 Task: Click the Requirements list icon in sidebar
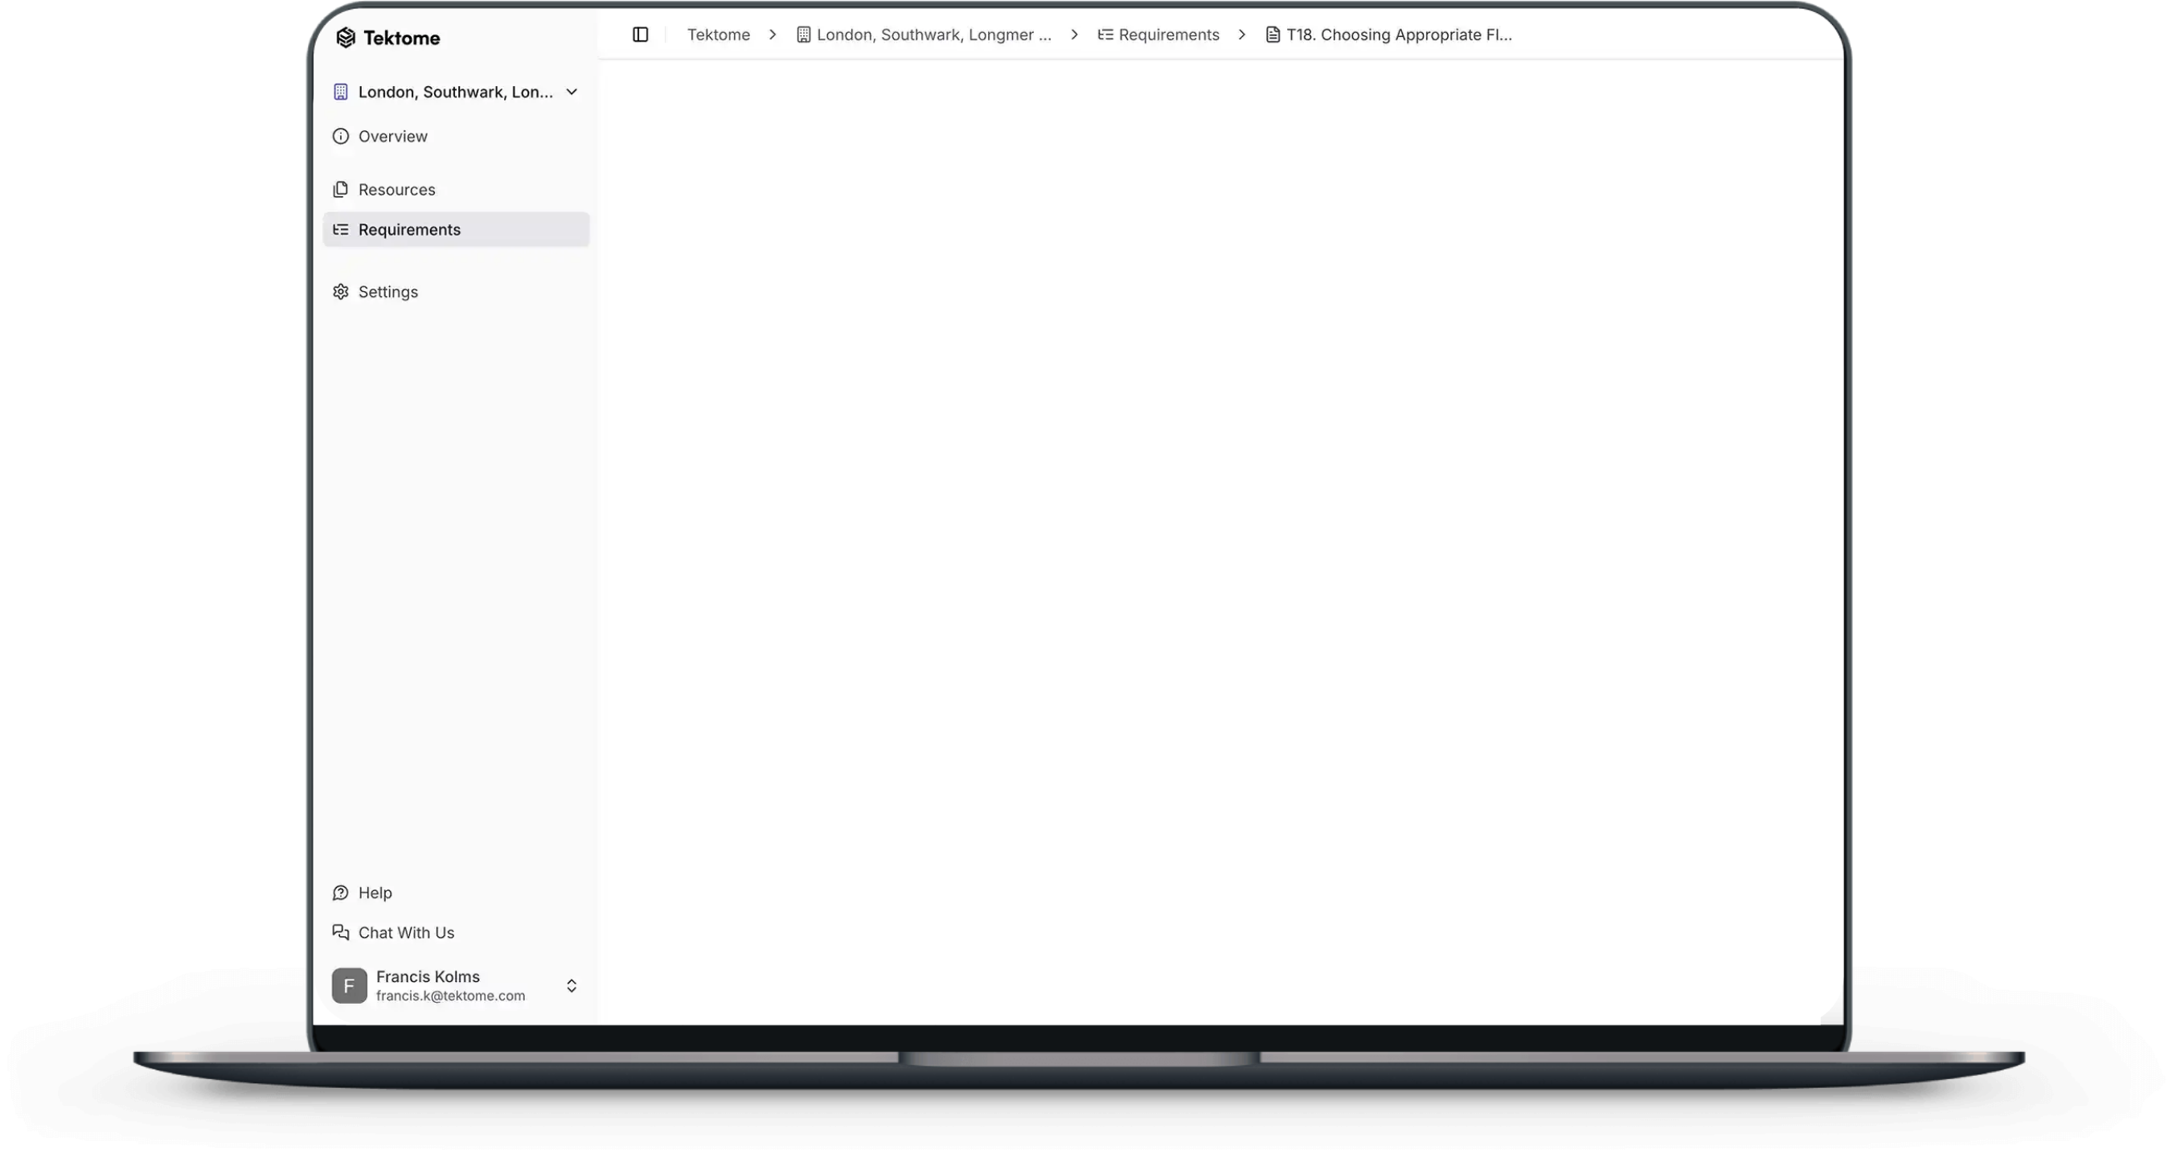[341, 229]
